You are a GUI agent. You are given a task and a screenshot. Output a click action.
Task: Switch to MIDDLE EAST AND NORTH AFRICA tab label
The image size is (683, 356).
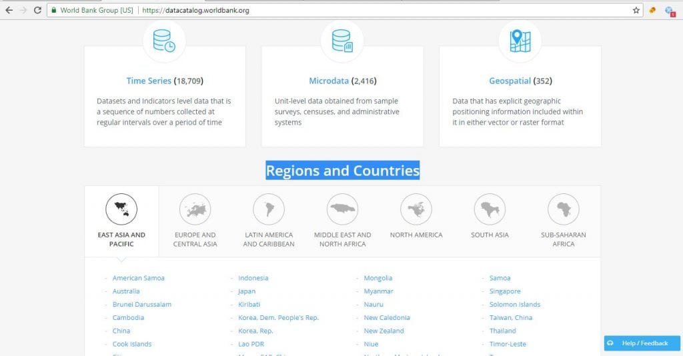point(342,239)
